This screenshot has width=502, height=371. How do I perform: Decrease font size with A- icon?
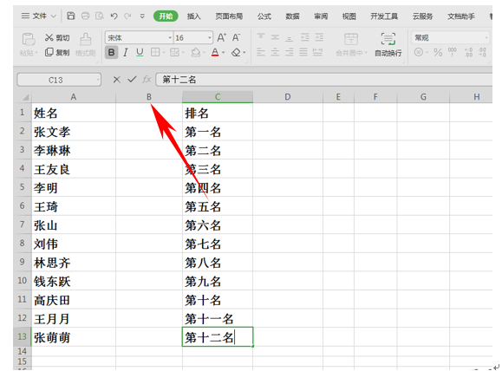(237, 37)
